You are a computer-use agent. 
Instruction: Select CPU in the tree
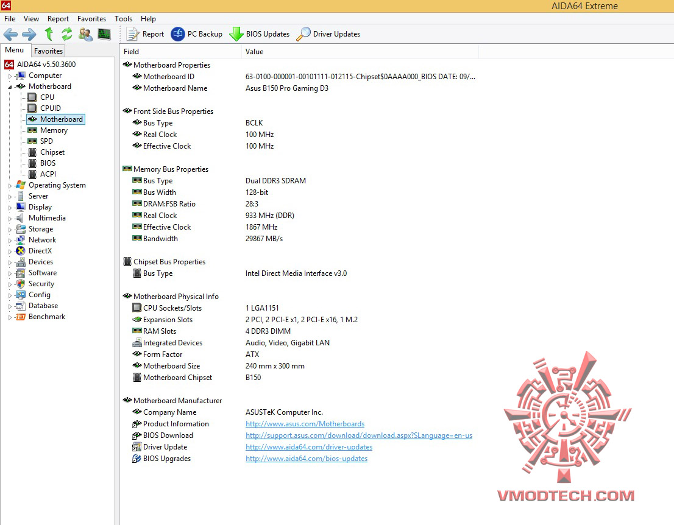47,97
